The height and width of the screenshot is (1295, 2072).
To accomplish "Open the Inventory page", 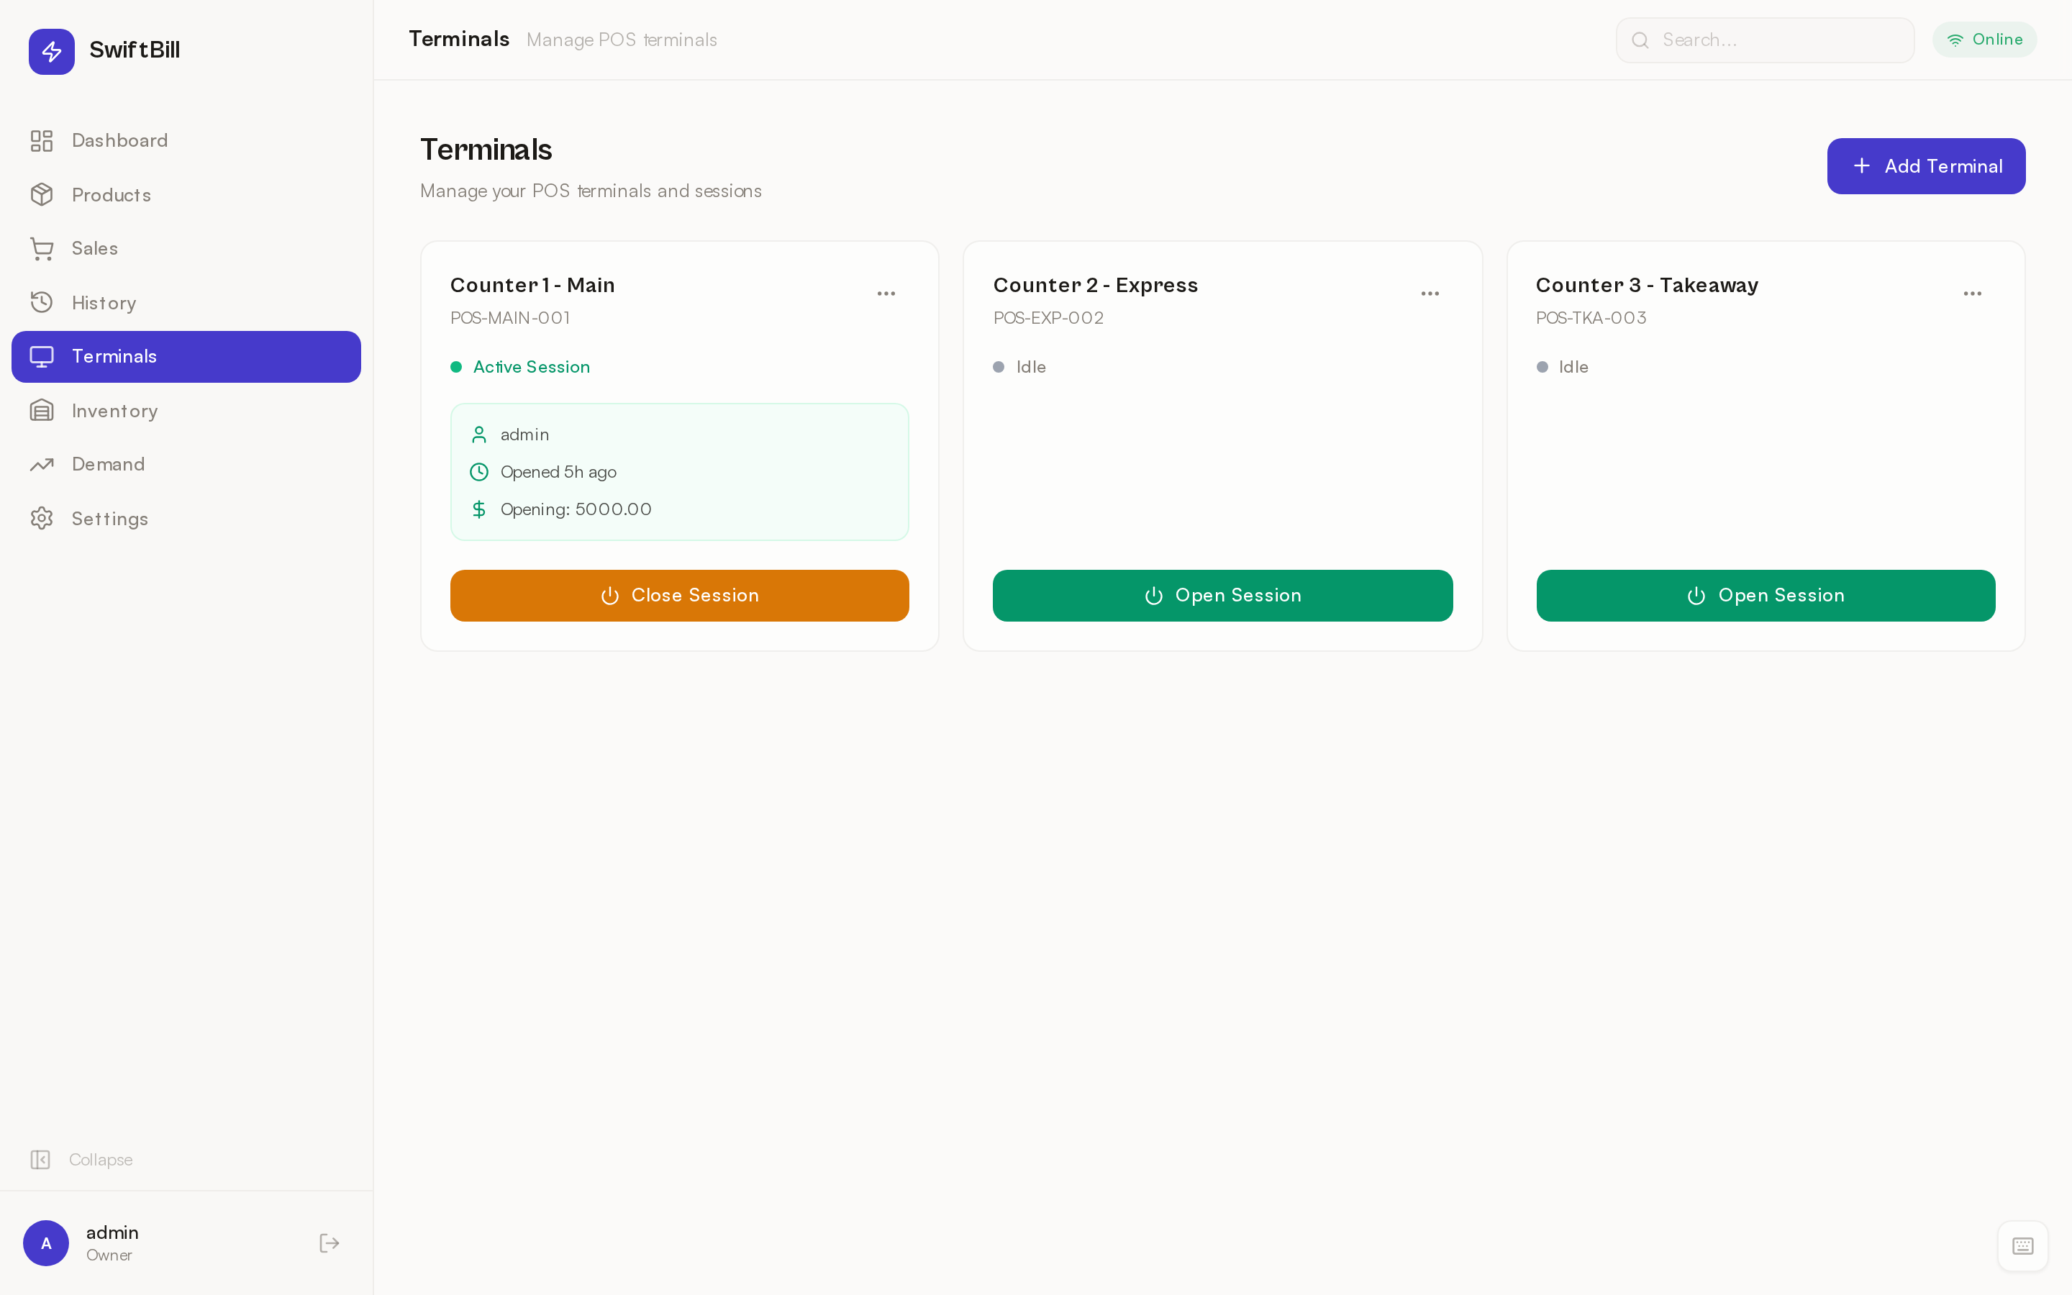I will click(186, 410).
